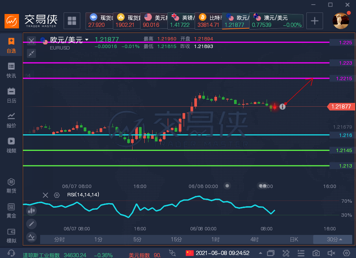The width and height of the screenshot is (356, 258).
Task: Click the 1.2145 green price line label
Action: (343, 151)
